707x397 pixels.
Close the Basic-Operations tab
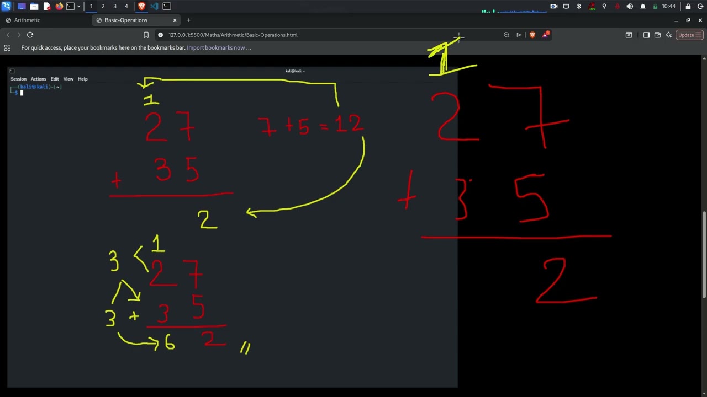pyautogui.click(x=175, y=20)
